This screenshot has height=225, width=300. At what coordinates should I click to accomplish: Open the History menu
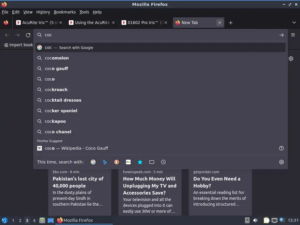(43, 12)
